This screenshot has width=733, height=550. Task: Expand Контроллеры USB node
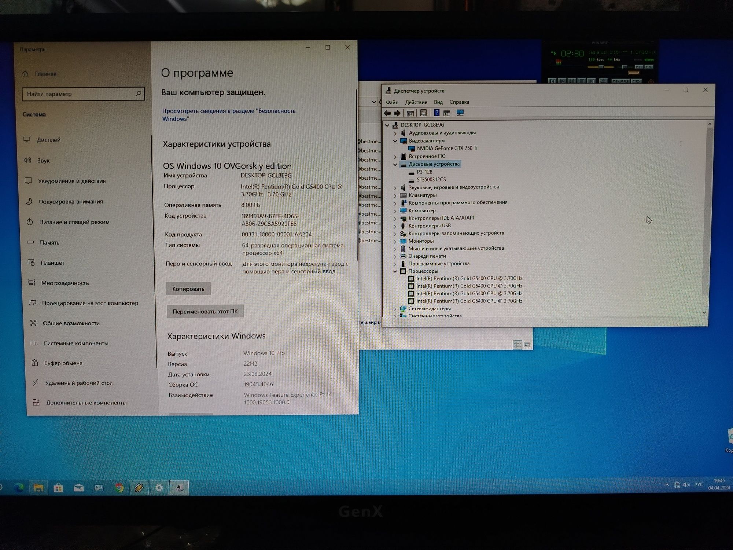tap(395, 226)
